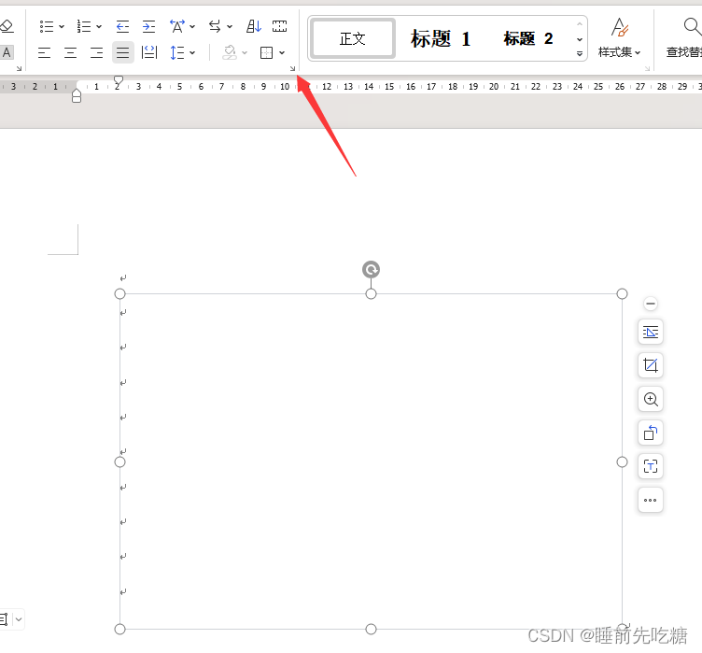Screen dimensions: 702x653
Task: Open line spacing dropdown arrow
Action: (x=192, y=53)
